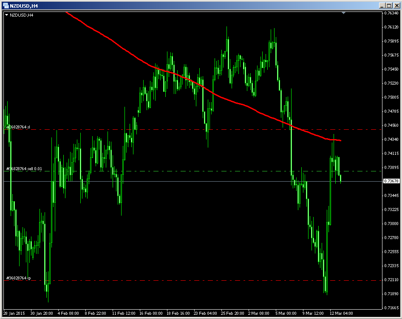Screen dimensions: 402x319
Task: Click the 0.71665 price scale label
Action: 391,308
